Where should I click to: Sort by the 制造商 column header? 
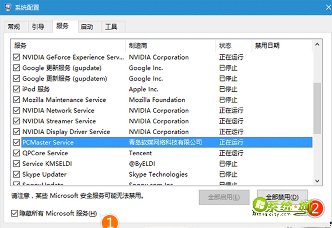[171, 46]
